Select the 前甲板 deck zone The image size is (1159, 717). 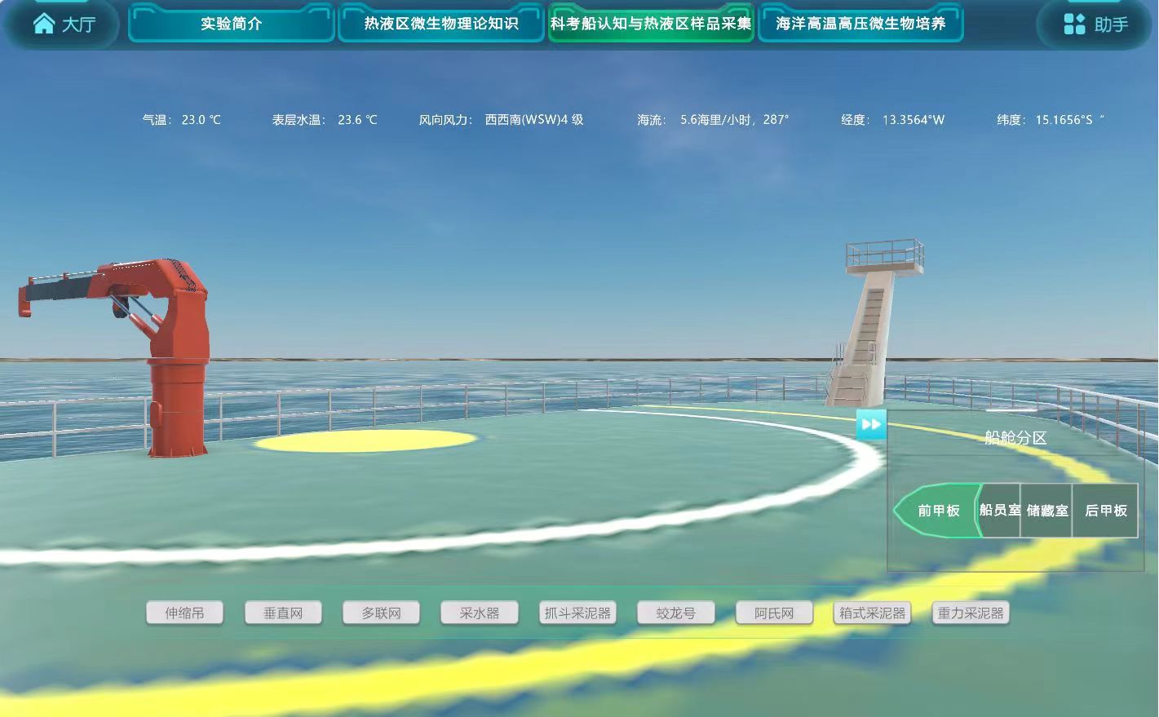(x=940, y=510)
